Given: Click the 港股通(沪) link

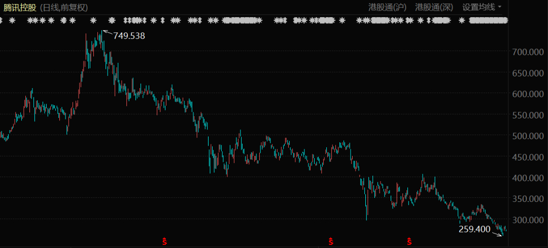Looking at the screenshot, I should pyautogui.click(x=388, y=7).
